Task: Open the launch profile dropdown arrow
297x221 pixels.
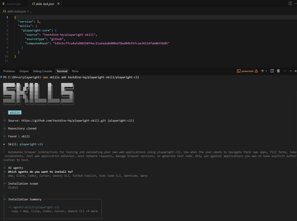Action: [x=266, y=71]
